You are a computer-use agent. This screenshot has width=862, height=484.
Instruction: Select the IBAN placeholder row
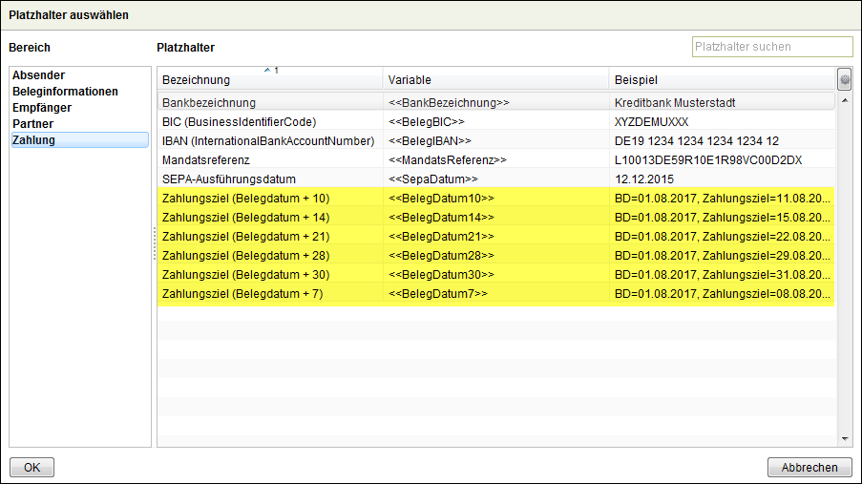tap(269, 141)
